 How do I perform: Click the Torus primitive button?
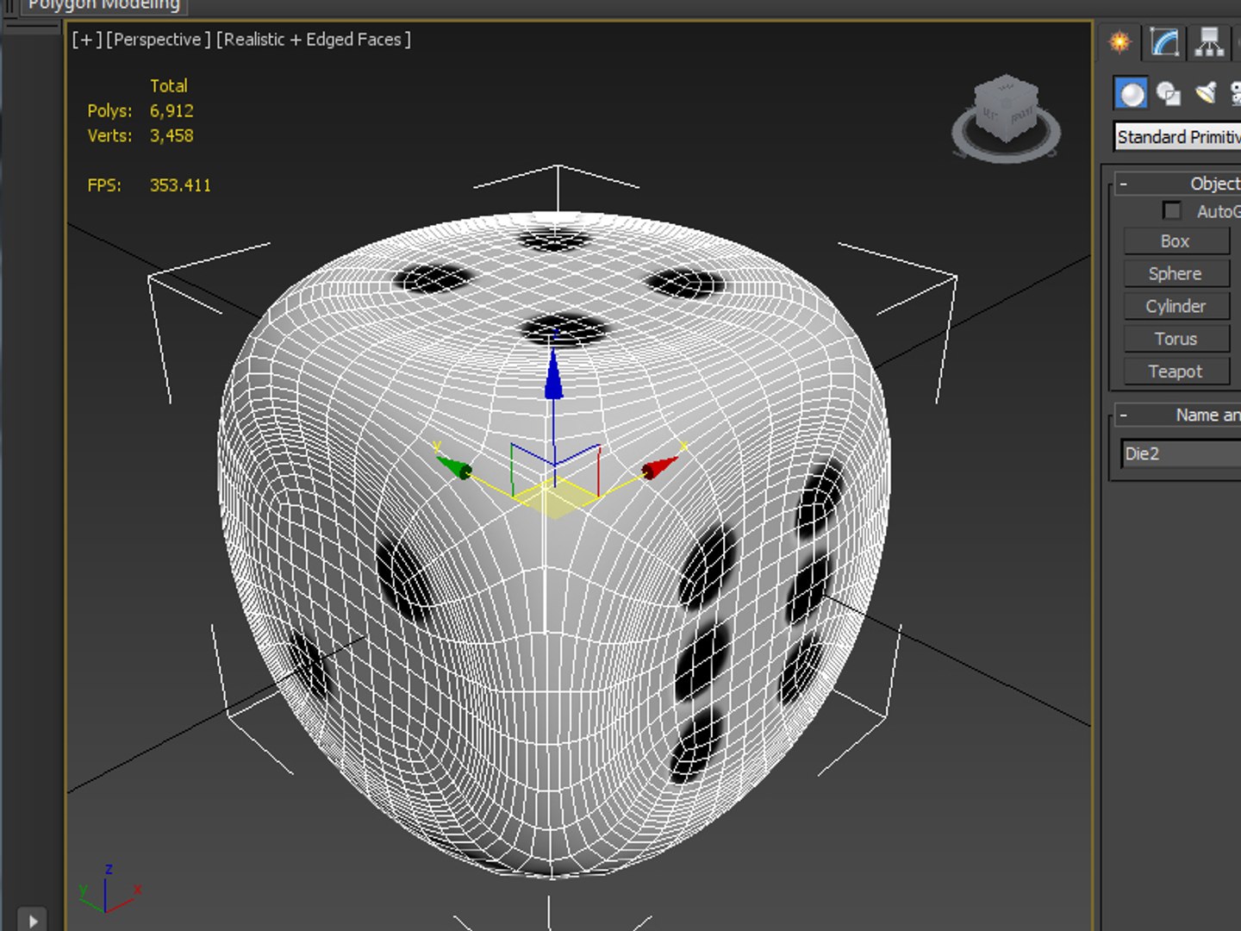tap(1176, 340)
